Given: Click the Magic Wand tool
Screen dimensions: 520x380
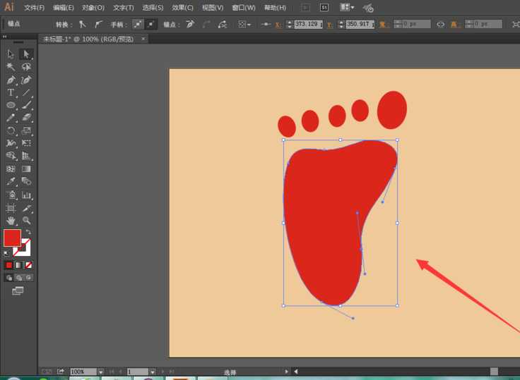Looking at the screenshot, I should [11, 67].
